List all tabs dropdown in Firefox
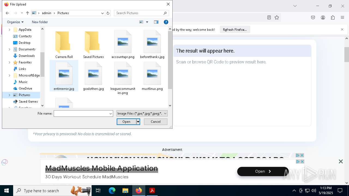The width and height of the screenshot is (349, 196). tap(295, 6)
